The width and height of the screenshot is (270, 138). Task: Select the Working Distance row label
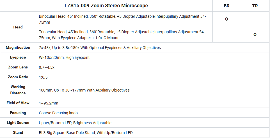pos(18,90)
